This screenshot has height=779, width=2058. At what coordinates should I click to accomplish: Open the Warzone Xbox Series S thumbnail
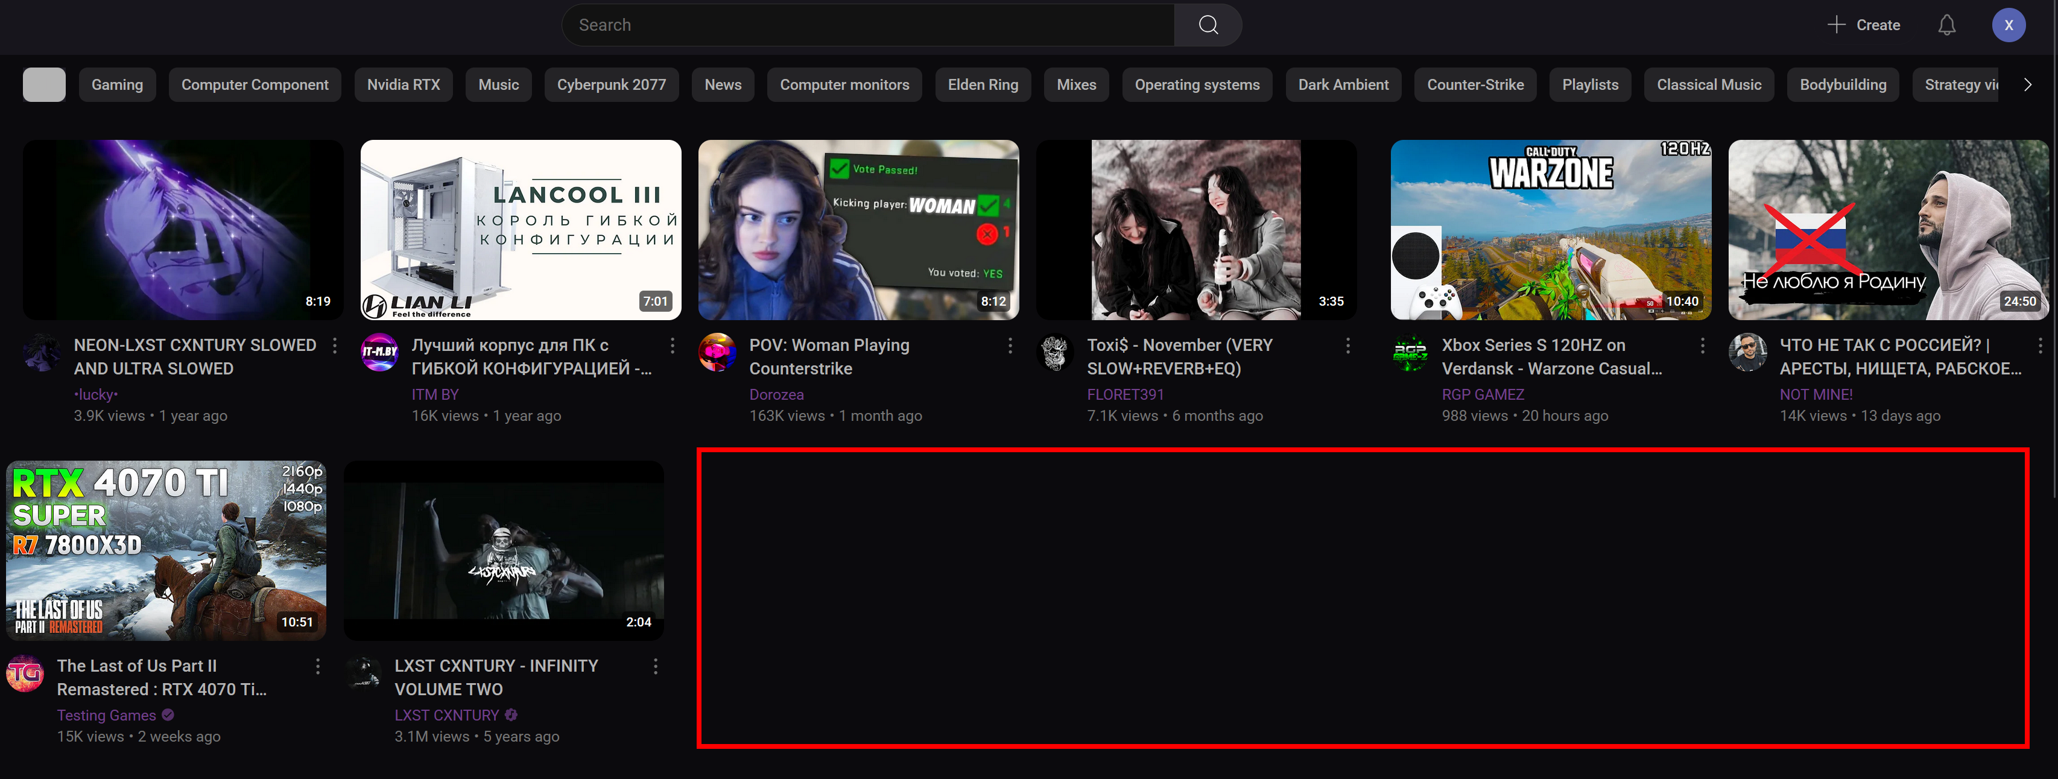(x=1551, y=230)
